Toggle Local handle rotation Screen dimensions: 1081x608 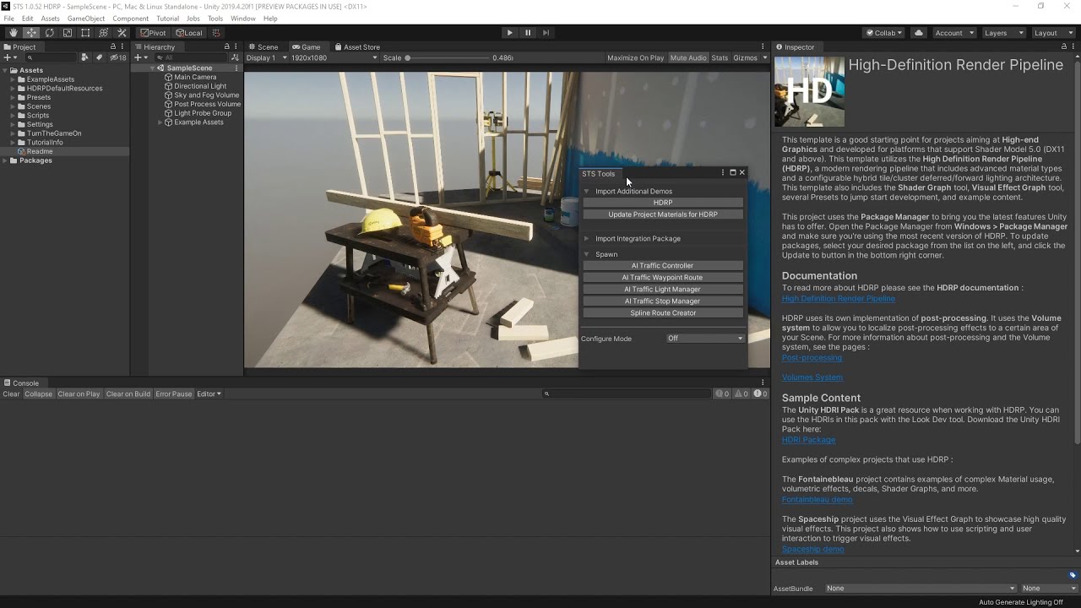tap(189, 33)
